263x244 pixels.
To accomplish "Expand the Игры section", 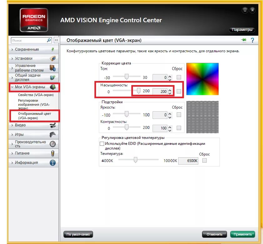I will tap(12, 135).
